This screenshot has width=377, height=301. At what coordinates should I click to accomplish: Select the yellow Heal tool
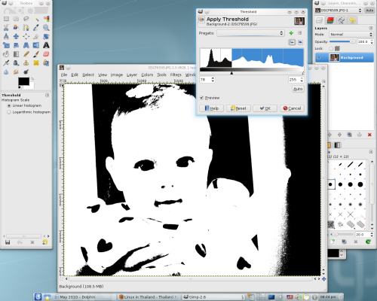36,62
